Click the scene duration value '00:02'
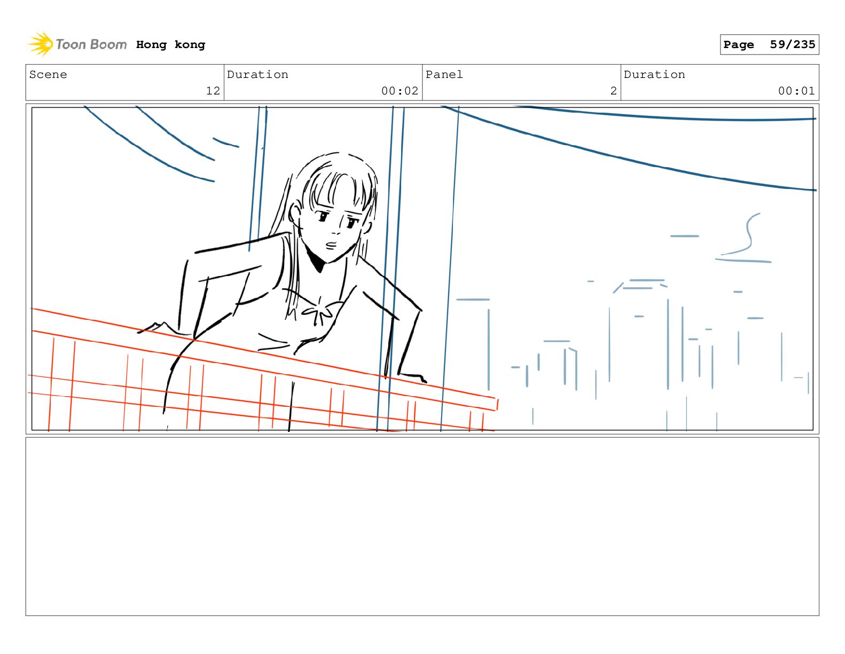This screenshot has height=654, width=845. pos(400,91)
